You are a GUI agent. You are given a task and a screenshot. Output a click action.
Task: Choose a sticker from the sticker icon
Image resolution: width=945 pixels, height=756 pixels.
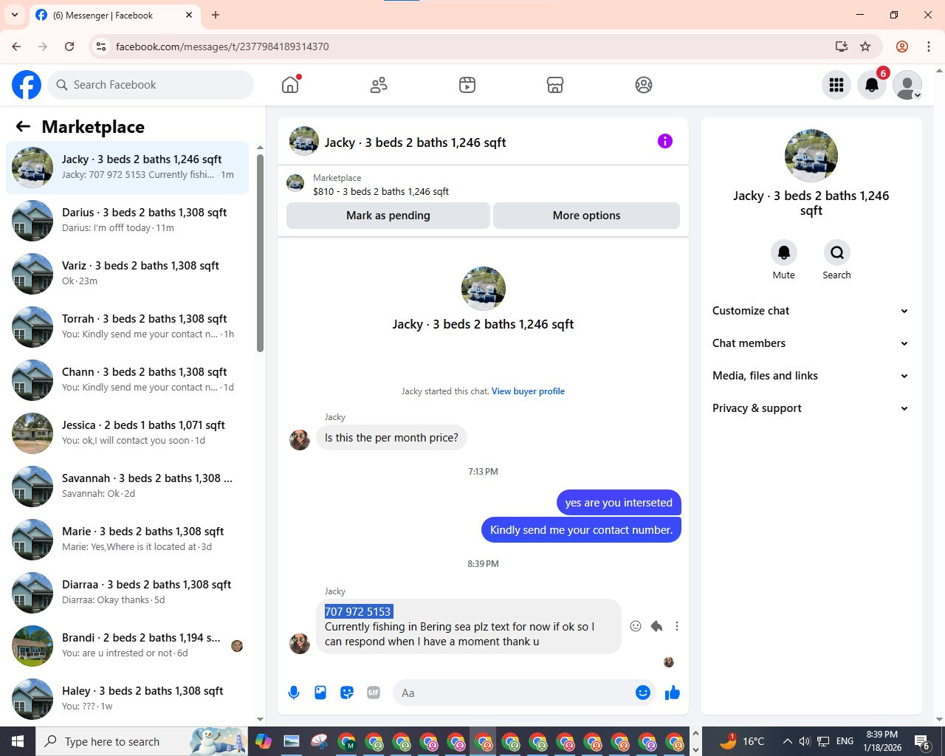point(347,693)
